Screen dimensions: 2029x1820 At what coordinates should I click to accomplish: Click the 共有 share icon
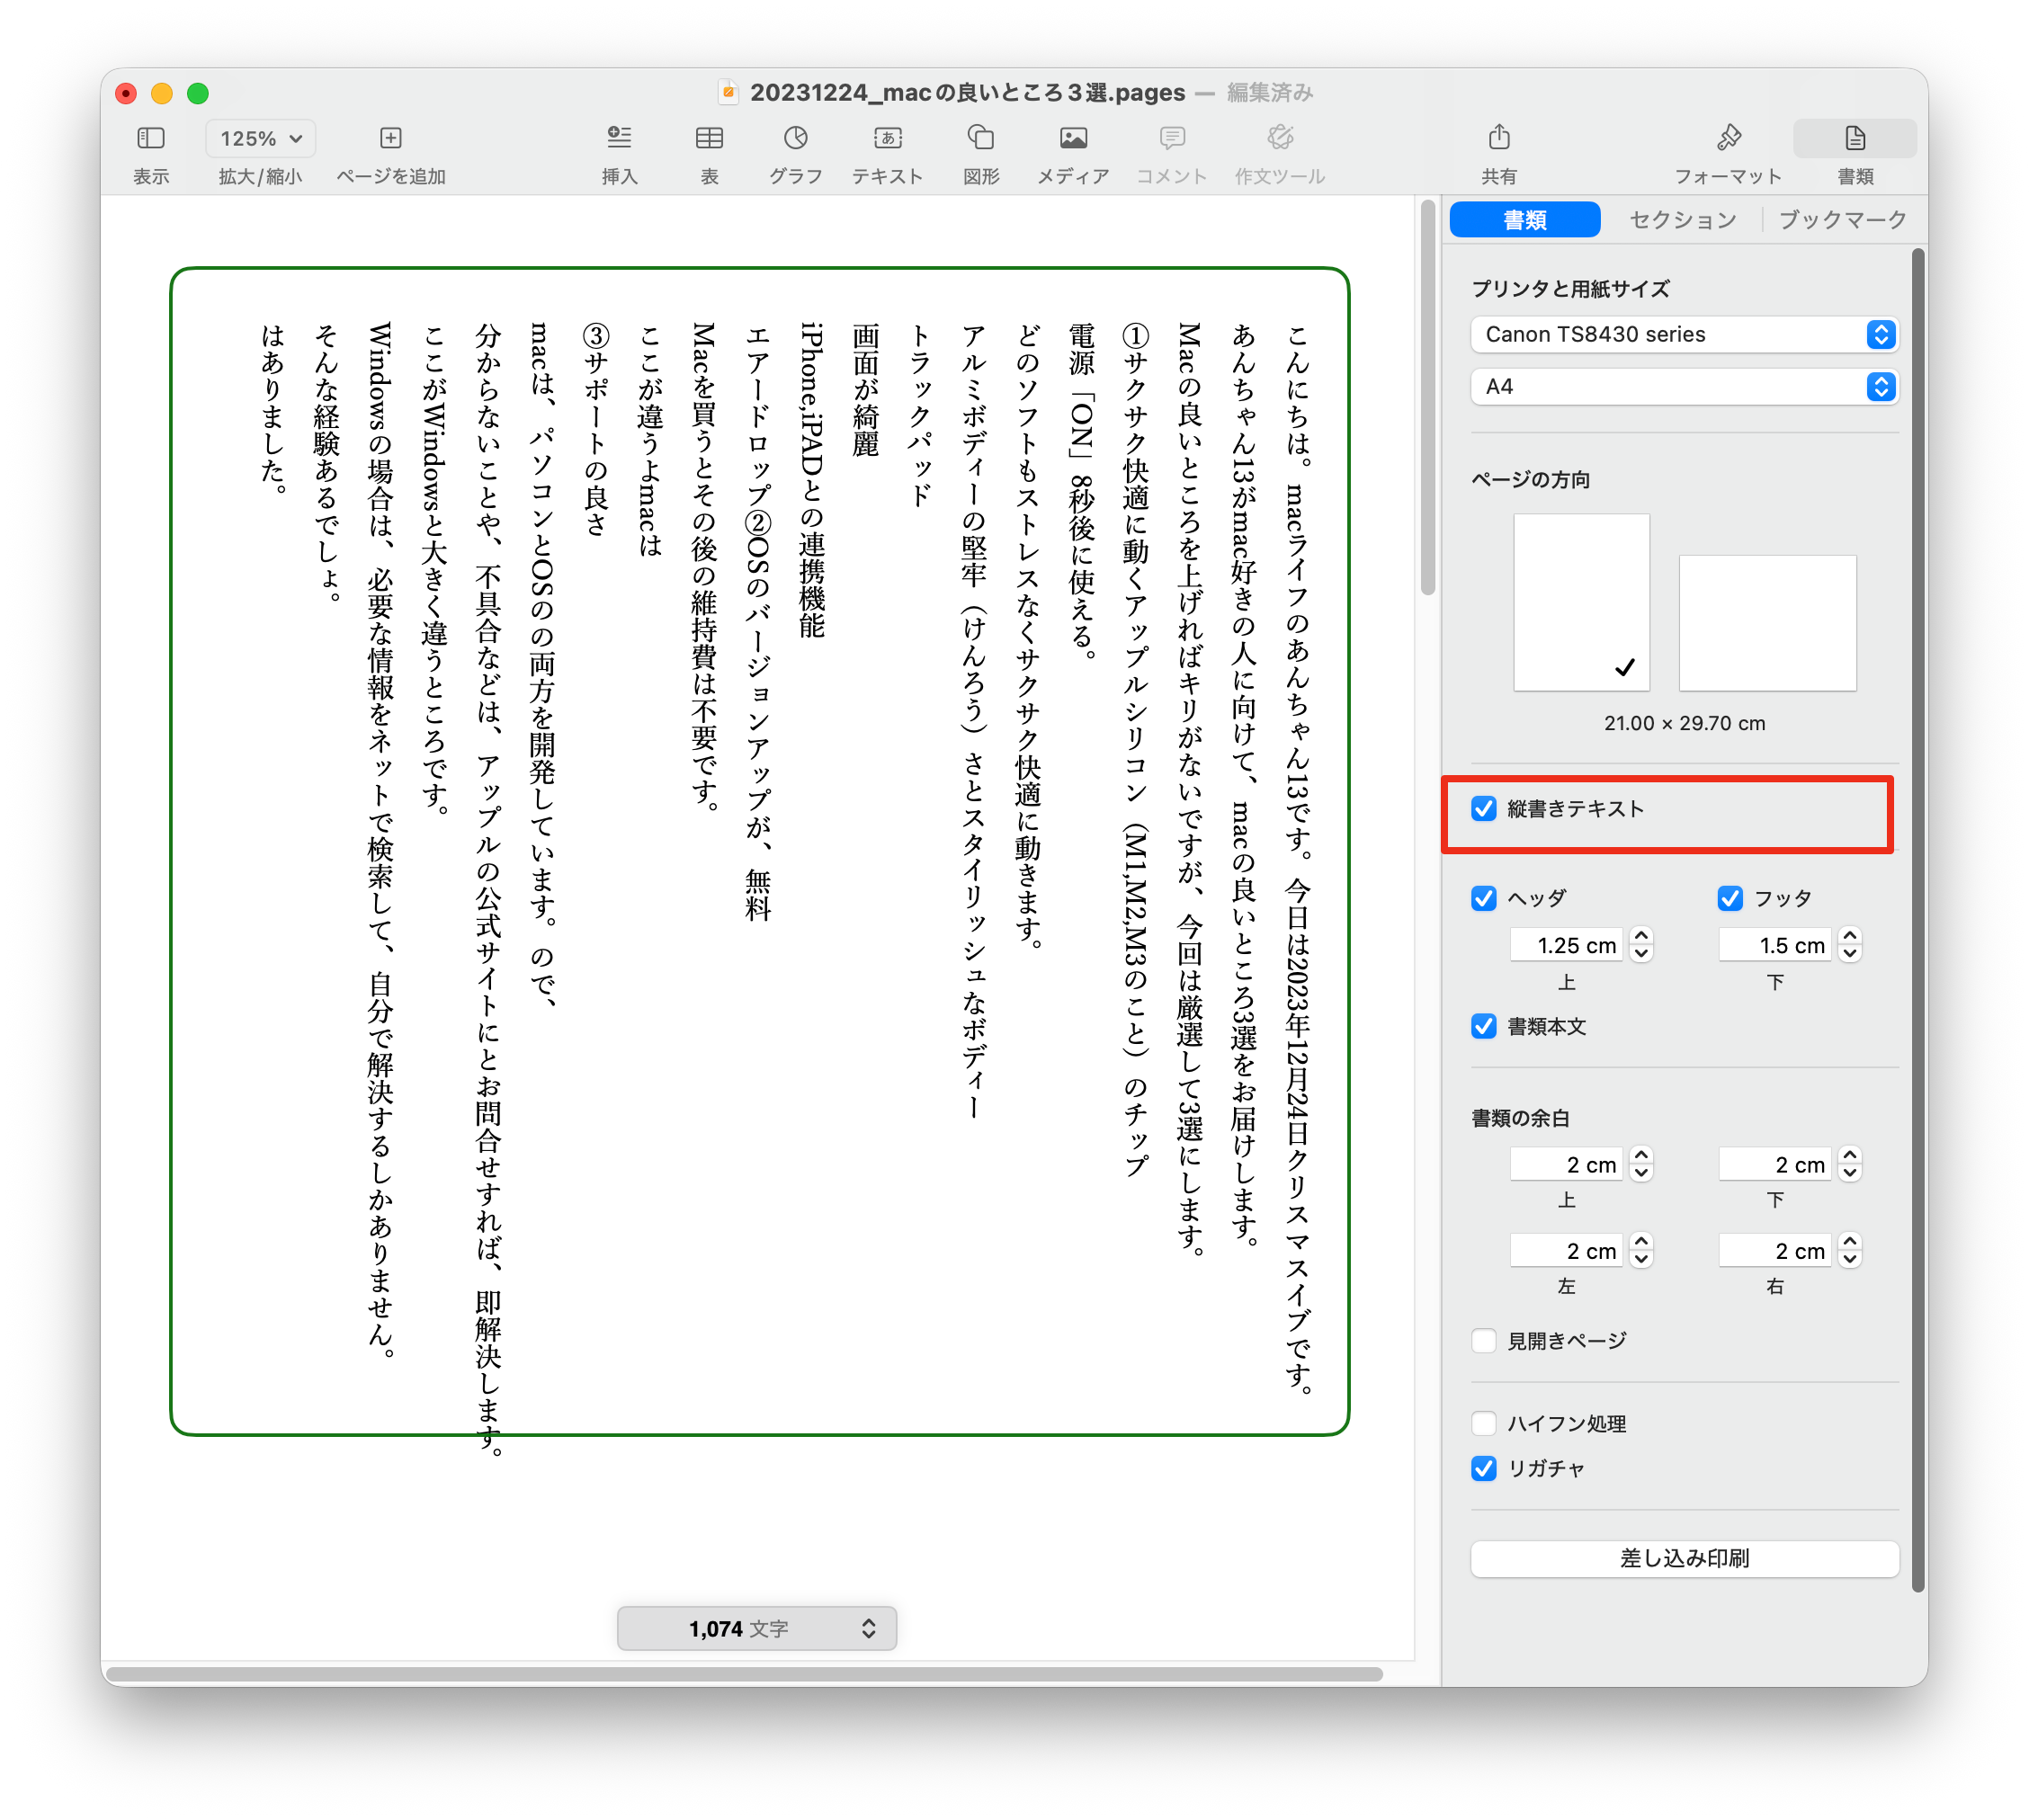click(x=1498, y=138)
